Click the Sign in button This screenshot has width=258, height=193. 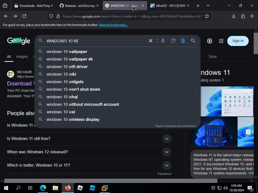tap(238, 41)
